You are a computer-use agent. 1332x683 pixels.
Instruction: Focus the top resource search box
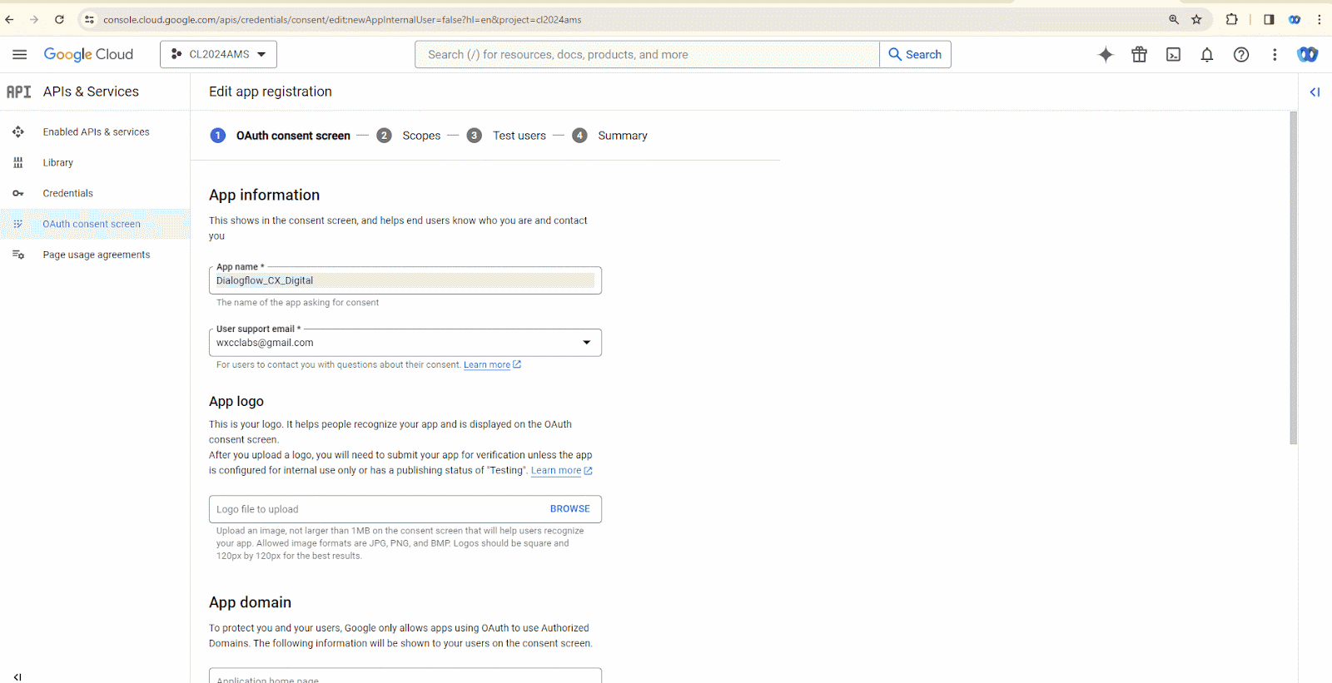[647, 54]
